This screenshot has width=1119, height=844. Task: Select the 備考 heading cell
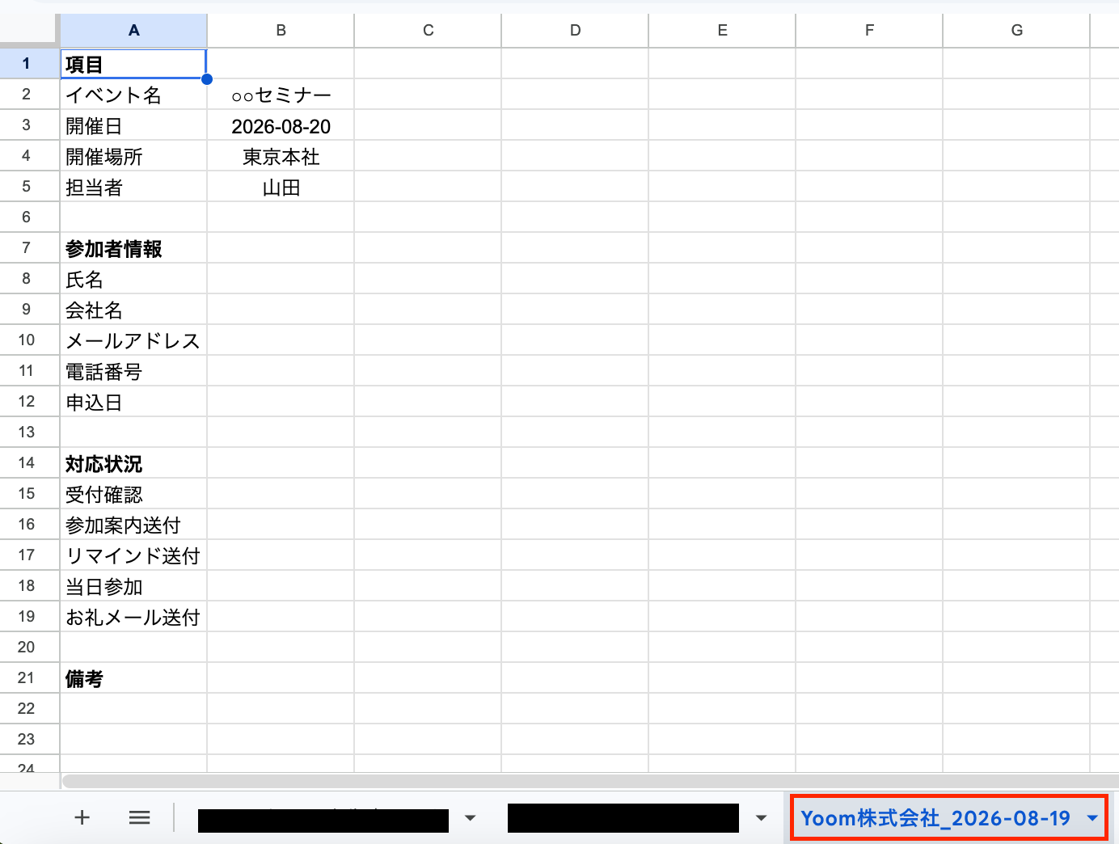tap(133, 678)
